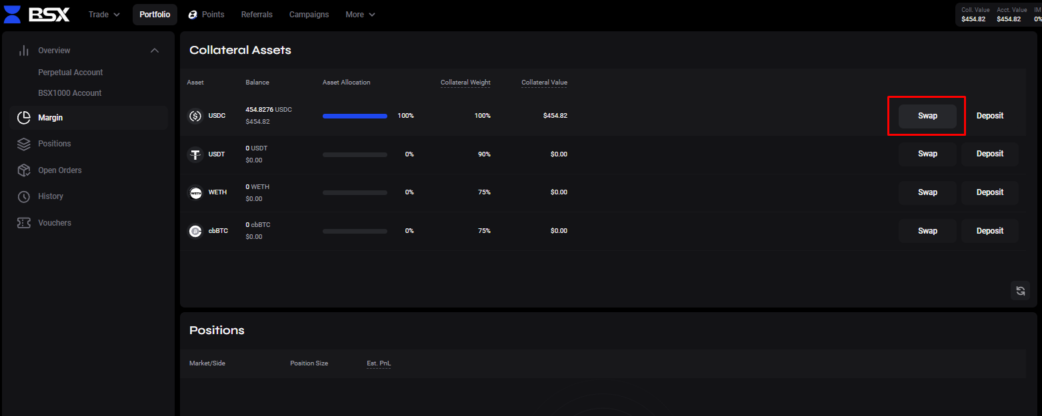Click the Position Size column header
This screenshot has height=416, width=1042.
tap(309, 363)
